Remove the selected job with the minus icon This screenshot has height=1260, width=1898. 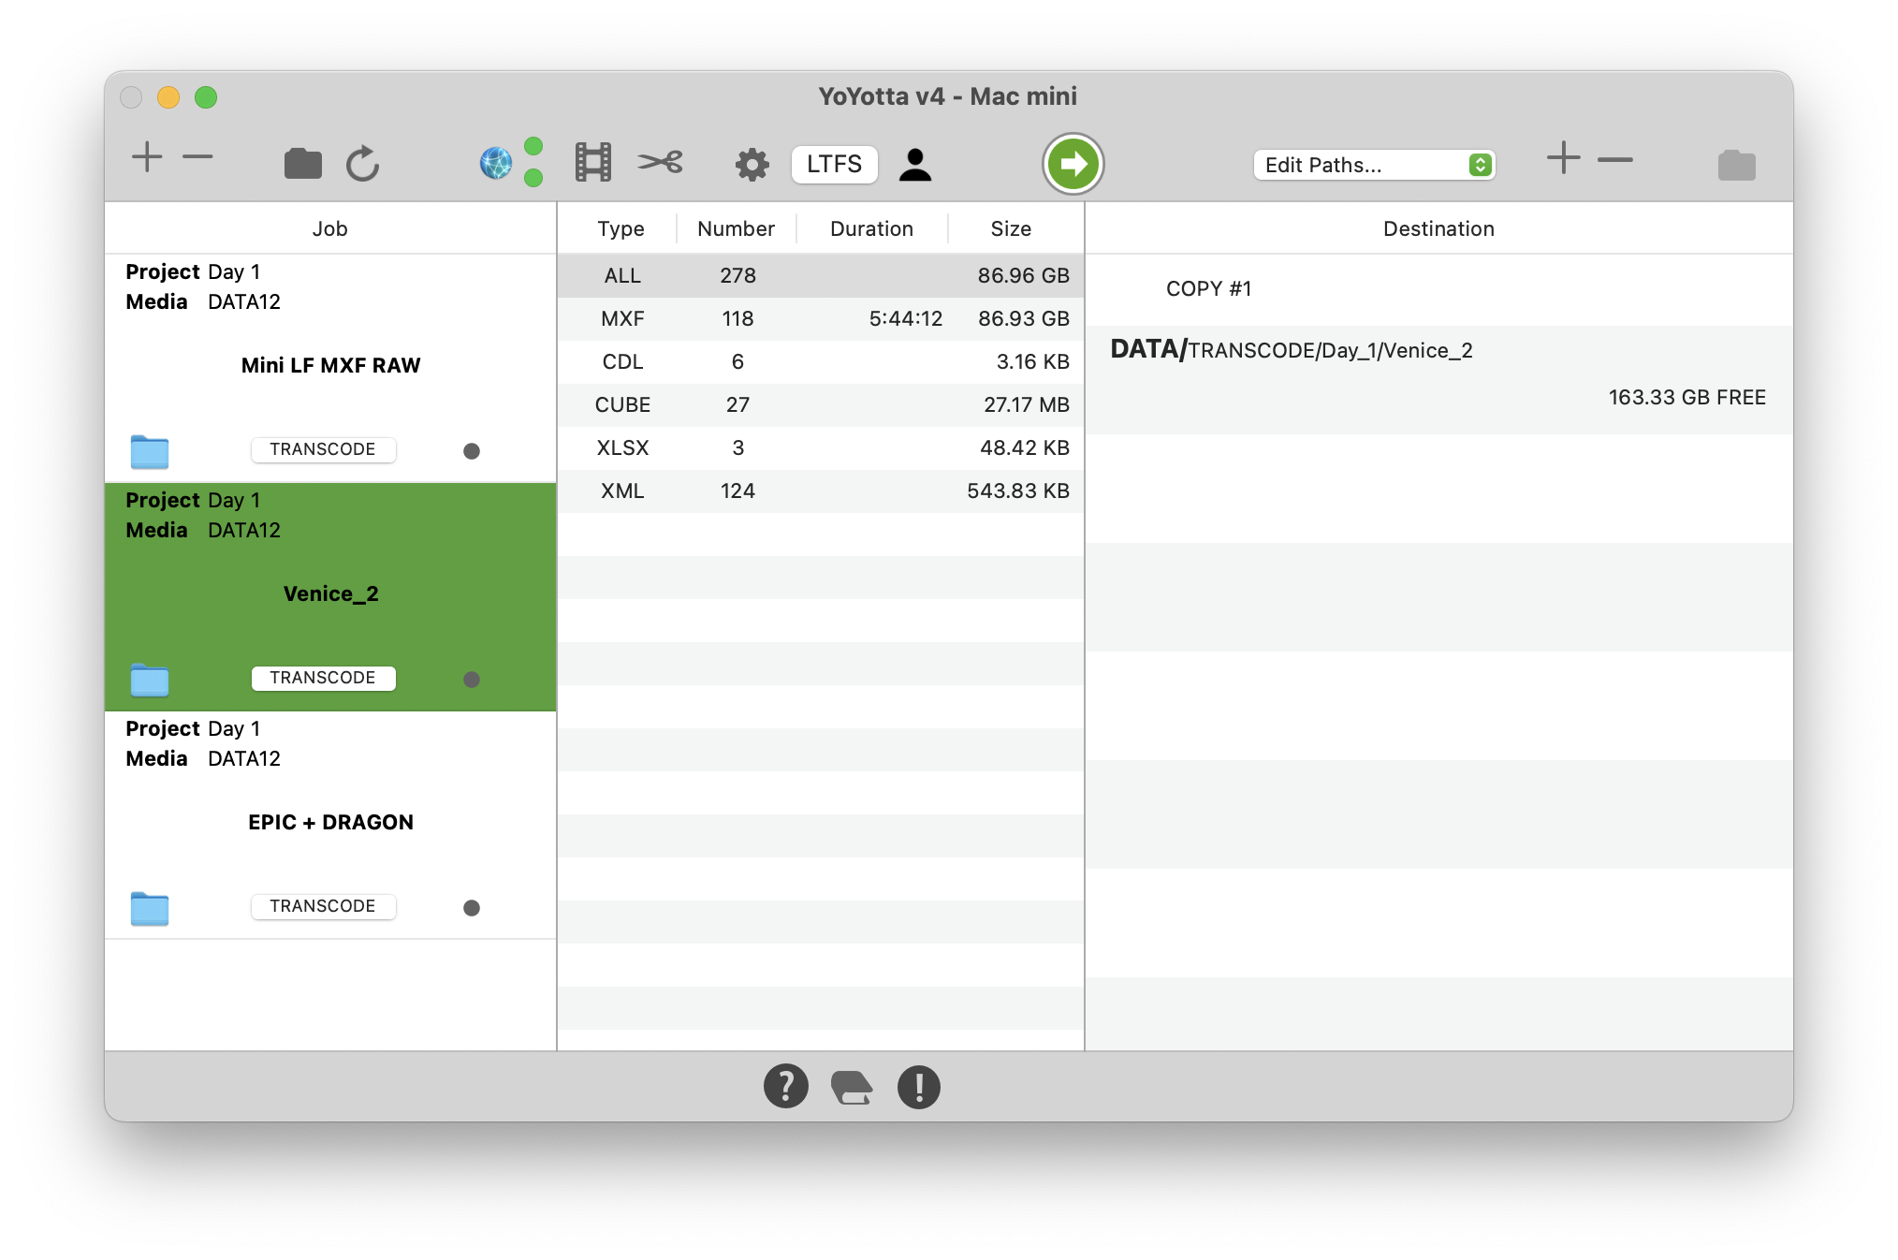pyautogui.click(x=197, y=157)
